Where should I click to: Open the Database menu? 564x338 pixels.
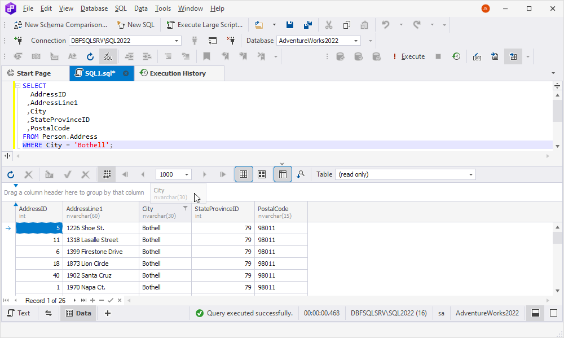[x=94, y=8]
